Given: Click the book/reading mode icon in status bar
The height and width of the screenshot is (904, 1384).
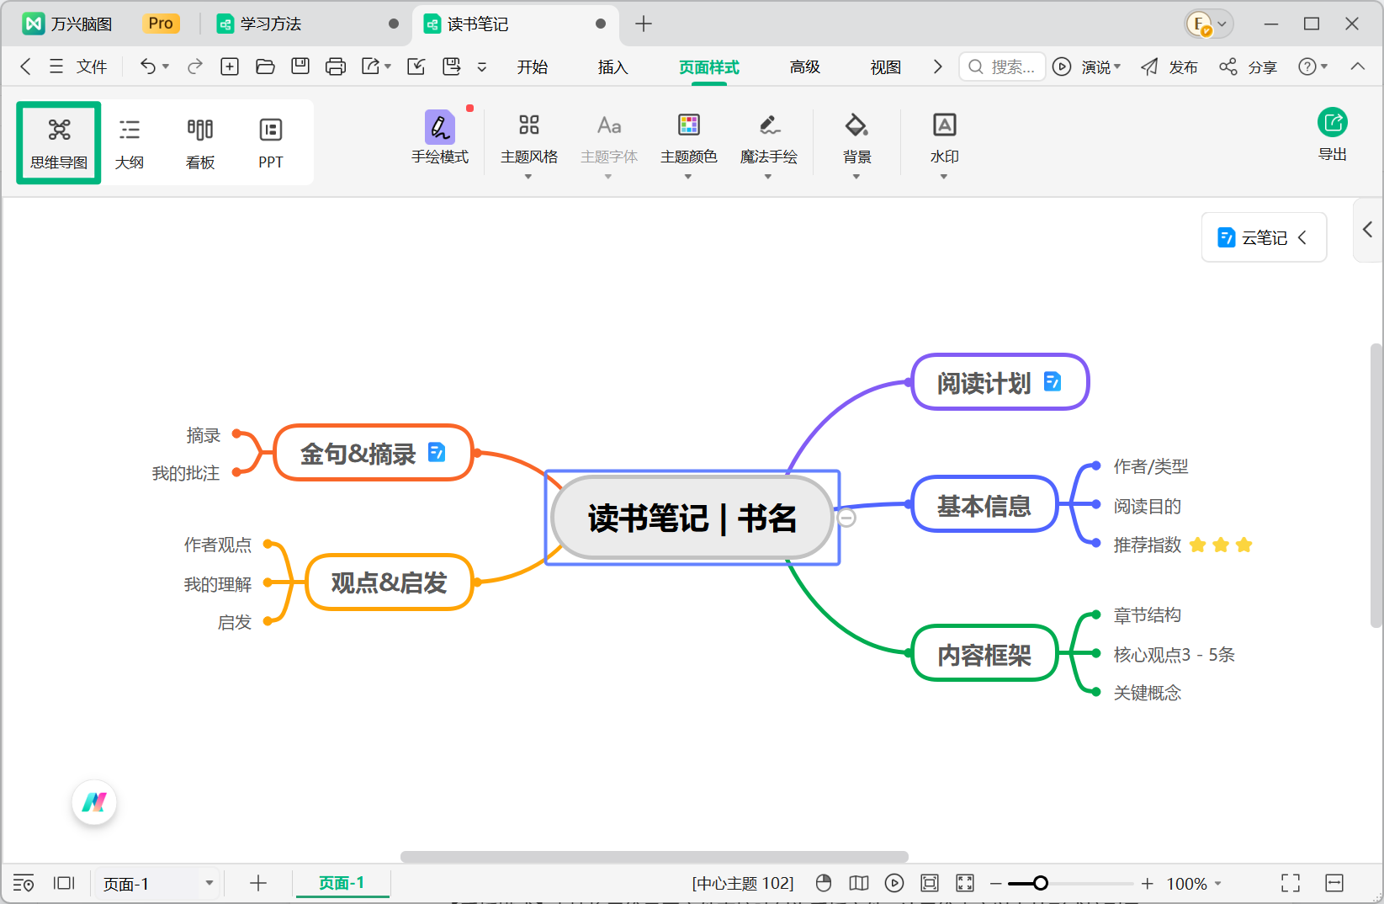Looking at the screenshot, I should click(x=859, y=883).
